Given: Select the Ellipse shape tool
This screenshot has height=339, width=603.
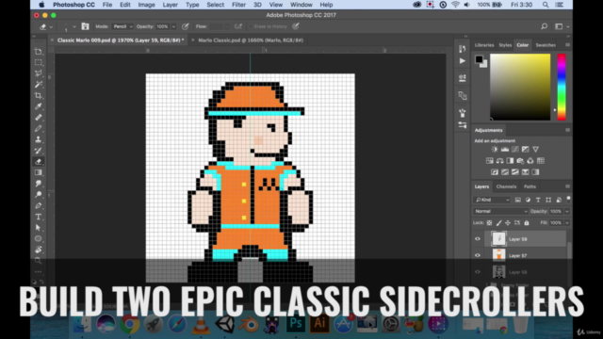Looking at the screenshot, I should click(38, 238).
